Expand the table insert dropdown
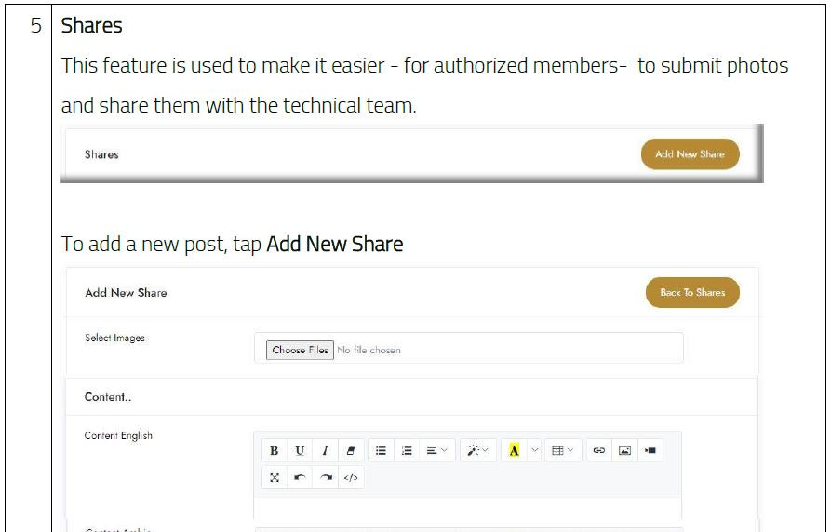 [x=562, y=450]
